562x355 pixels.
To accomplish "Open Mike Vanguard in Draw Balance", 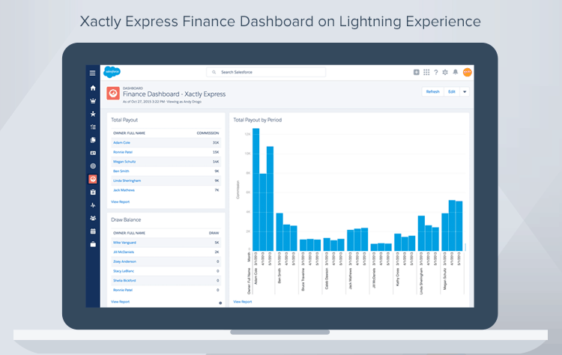I will coord(124,243).
